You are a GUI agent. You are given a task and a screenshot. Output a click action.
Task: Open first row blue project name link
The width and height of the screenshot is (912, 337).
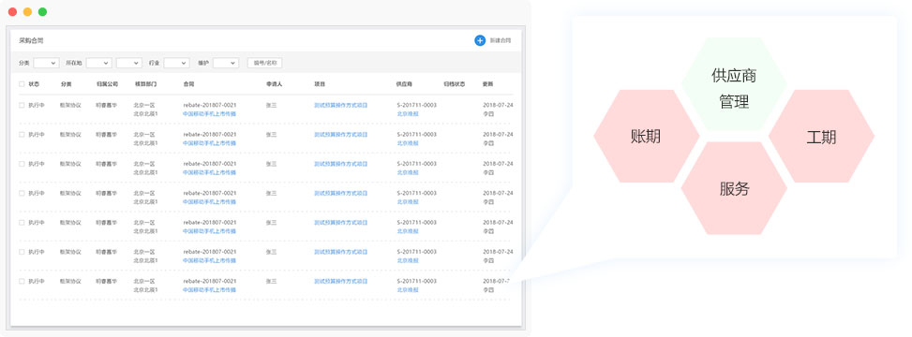341,105
